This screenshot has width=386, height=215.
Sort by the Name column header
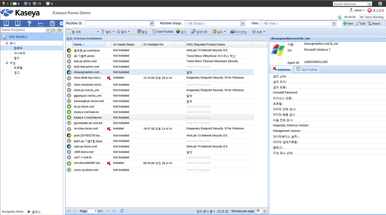89,44
